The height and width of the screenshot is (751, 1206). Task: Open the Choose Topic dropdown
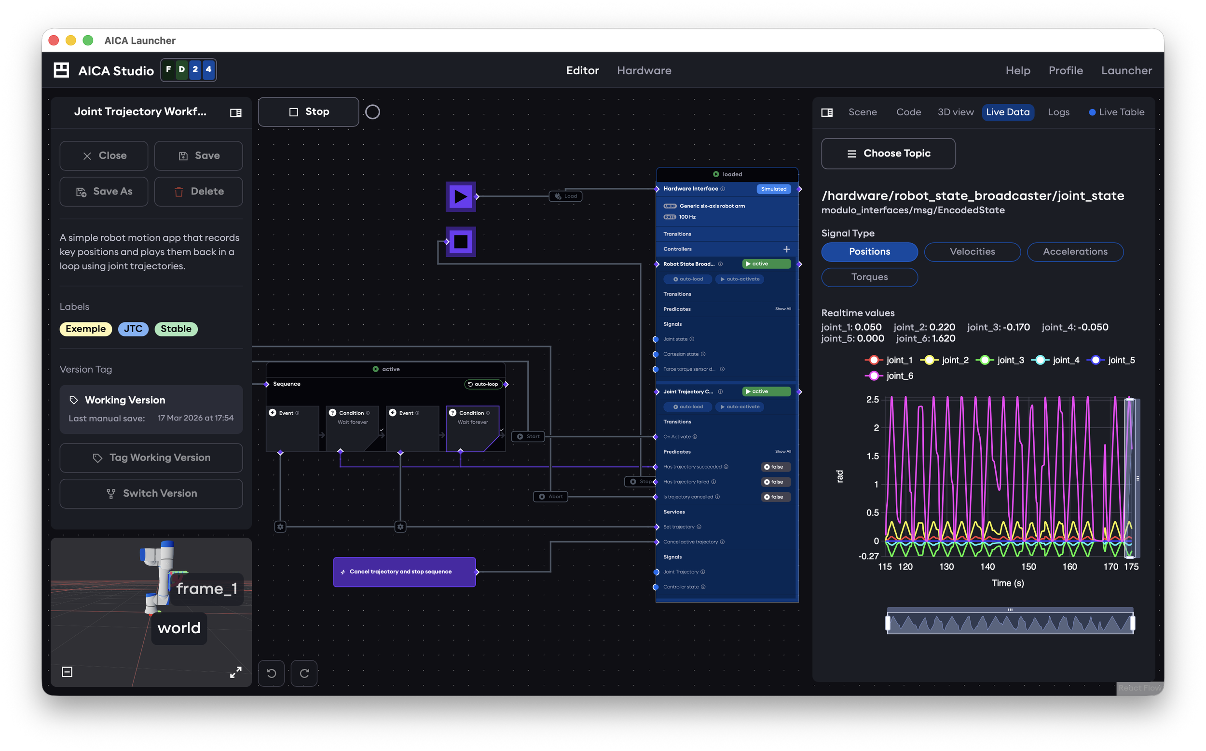click(x=888, y=153)
